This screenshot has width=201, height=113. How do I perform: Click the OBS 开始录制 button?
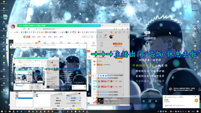73,101
